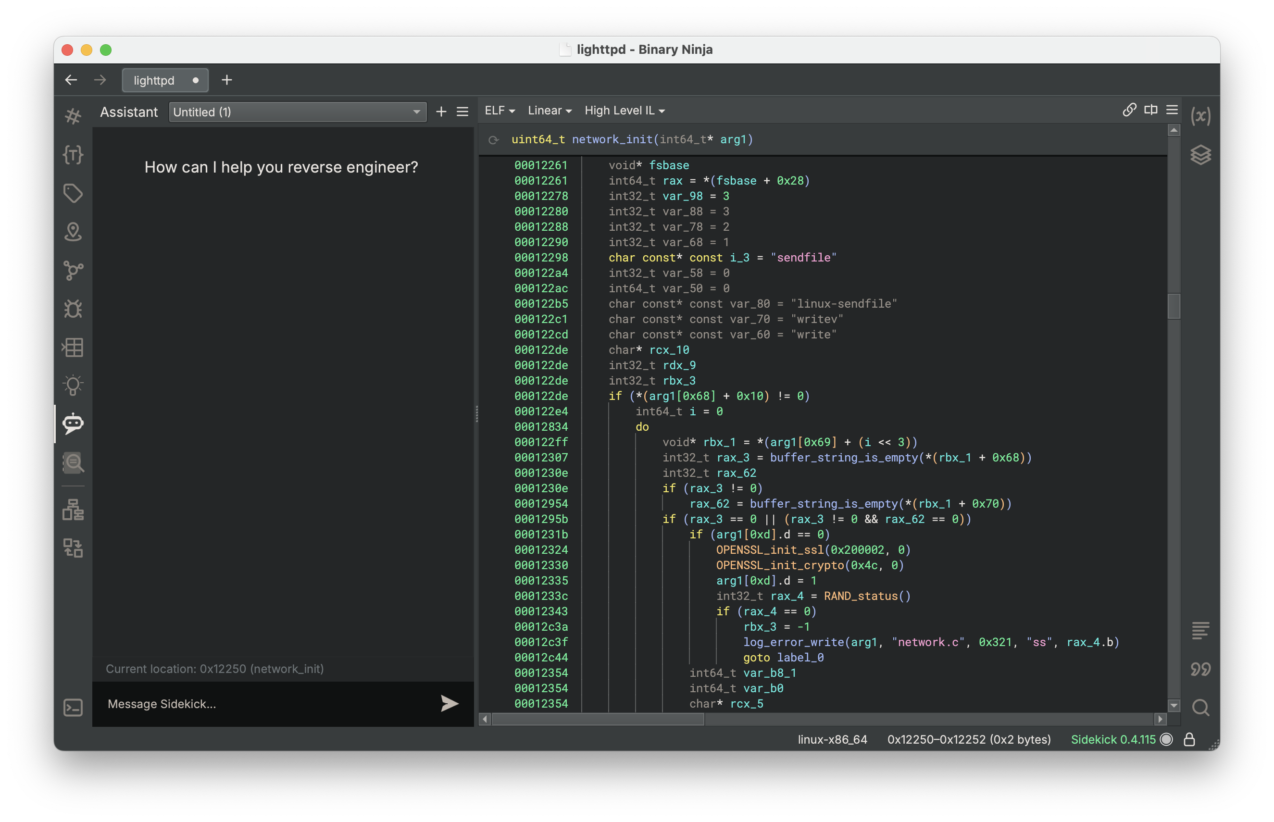Toggle the sync link chain icon
Screen dimensions: 1274x822
pos(1129,110)
